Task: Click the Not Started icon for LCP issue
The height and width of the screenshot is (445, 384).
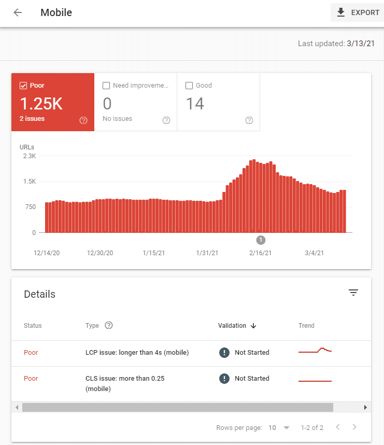Action: pyautogui.click(x=224, y=353)
